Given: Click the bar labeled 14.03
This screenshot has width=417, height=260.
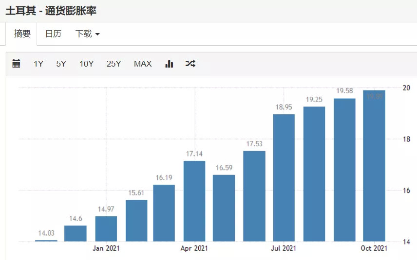Looking at the screenshot, I should coord(46,241).
